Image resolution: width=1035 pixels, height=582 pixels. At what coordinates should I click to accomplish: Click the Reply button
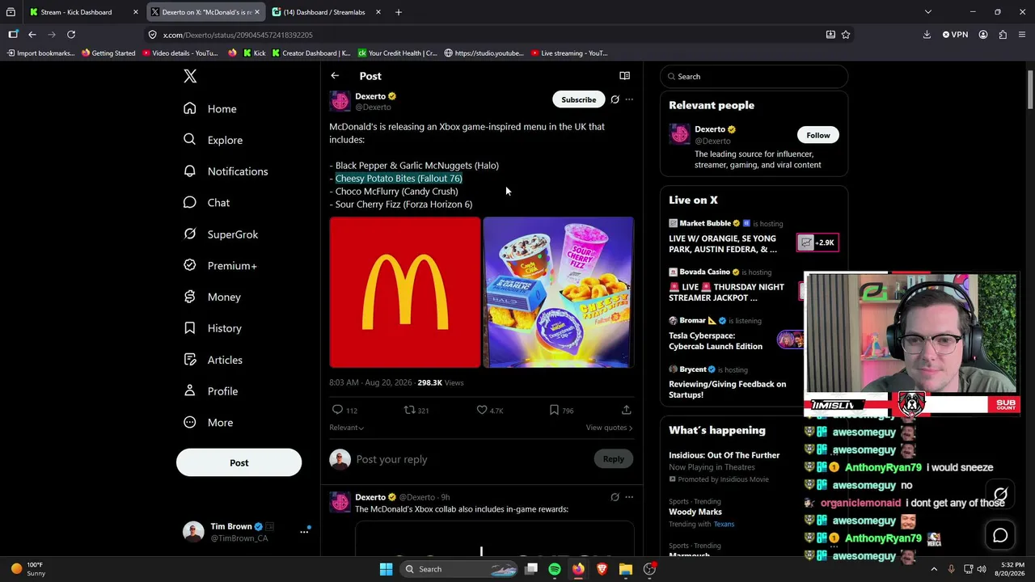tap(613, 459)
